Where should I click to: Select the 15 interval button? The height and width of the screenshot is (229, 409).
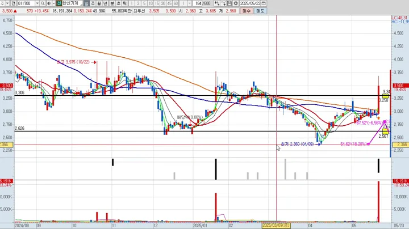[157, 3]
